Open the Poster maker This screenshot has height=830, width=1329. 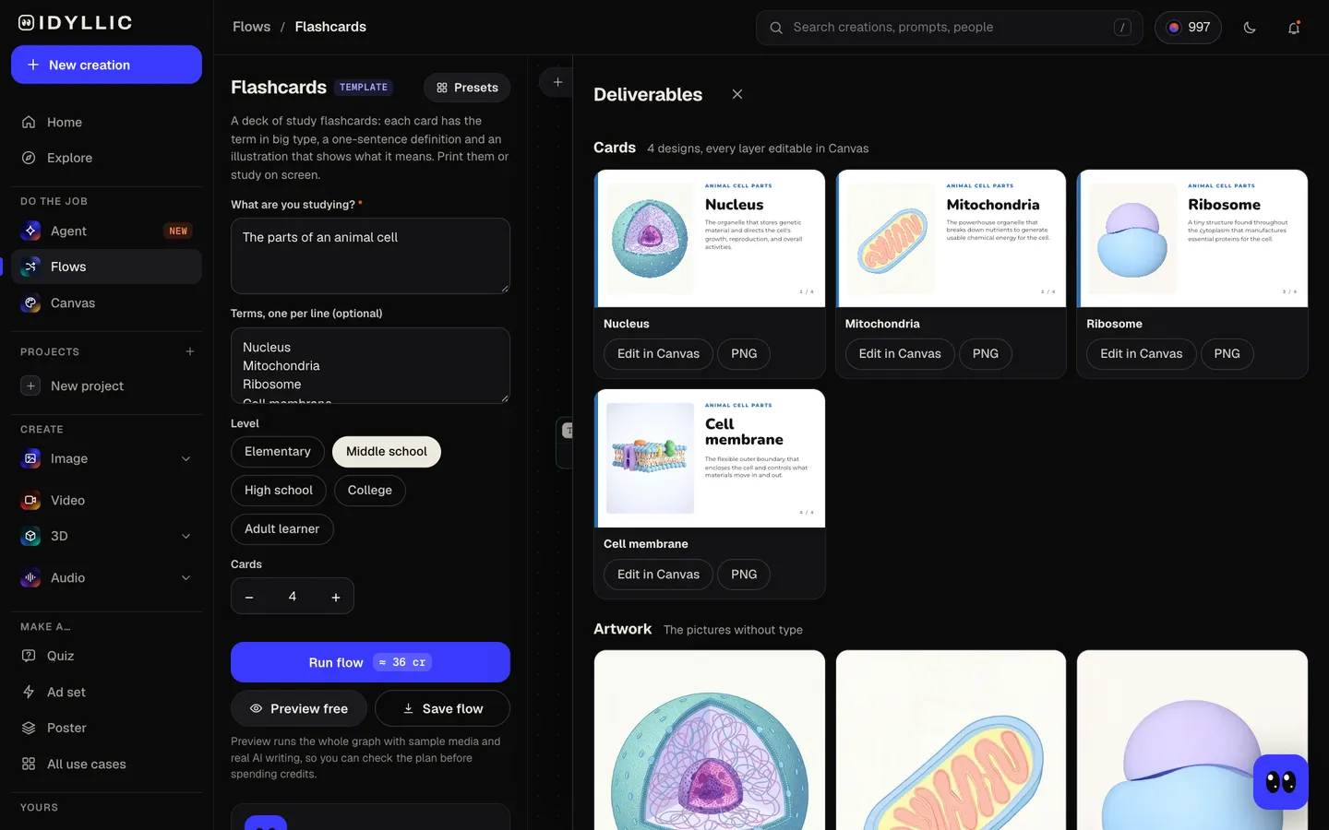[106, 728]
